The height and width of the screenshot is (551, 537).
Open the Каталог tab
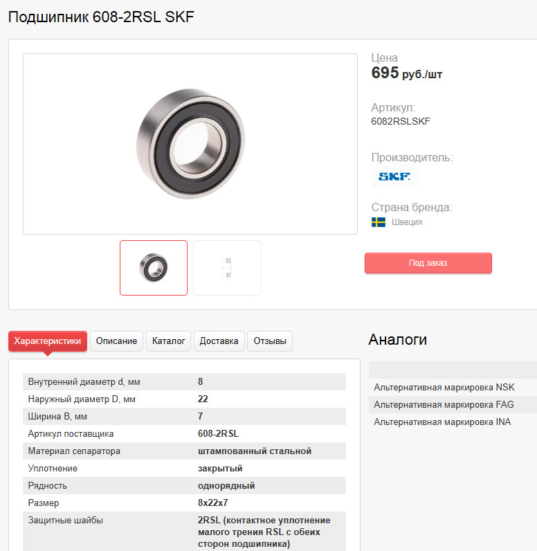tap(168, 341)
